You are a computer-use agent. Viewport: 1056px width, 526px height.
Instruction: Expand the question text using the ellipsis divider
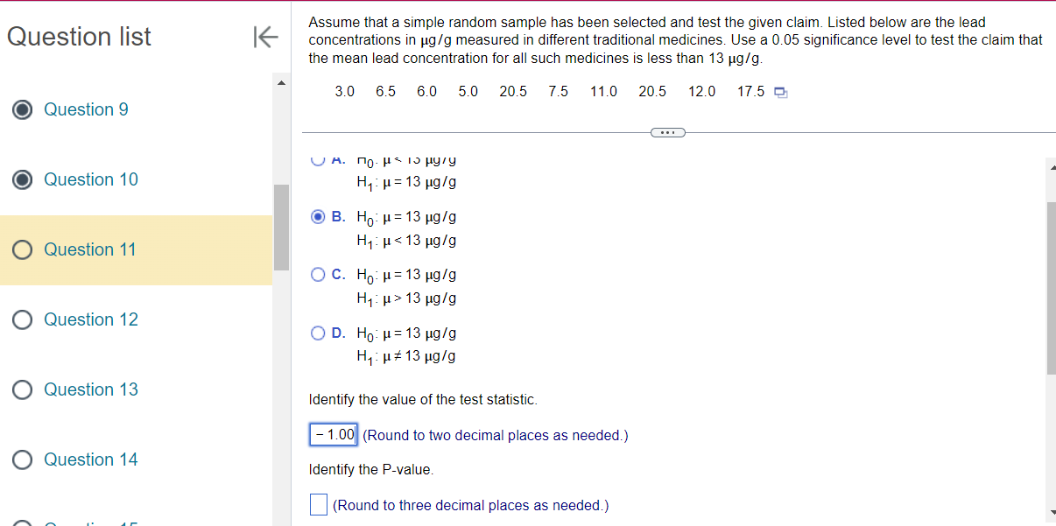pos(668,132)
